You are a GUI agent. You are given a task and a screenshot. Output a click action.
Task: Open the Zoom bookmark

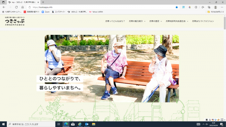pos(46,12)
